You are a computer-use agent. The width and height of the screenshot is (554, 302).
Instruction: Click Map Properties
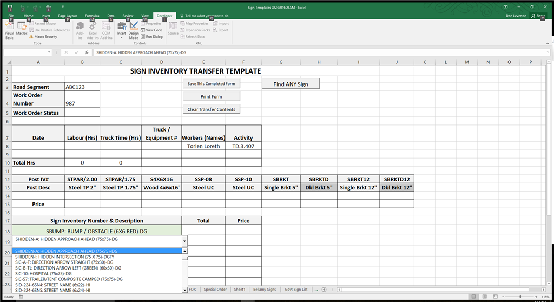click(x=195, y=24)
